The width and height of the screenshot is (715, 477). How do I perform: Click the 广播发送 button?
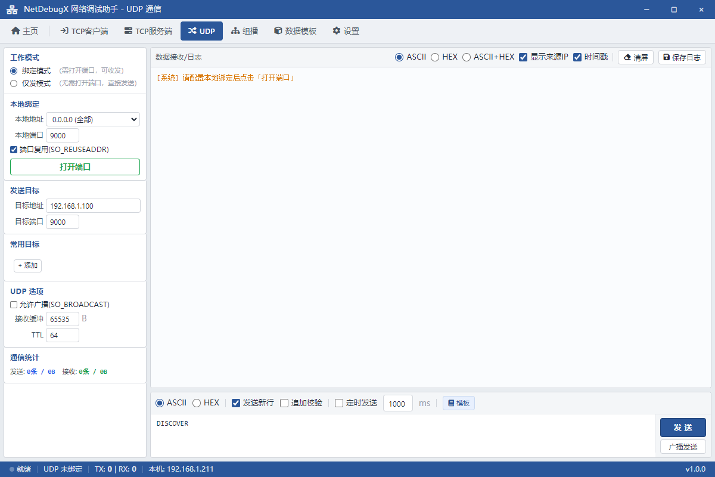tap(683, 447)
